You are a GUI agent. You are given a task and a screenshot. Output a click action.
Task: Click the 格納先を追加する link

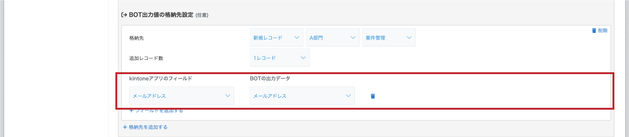(145, 127)
